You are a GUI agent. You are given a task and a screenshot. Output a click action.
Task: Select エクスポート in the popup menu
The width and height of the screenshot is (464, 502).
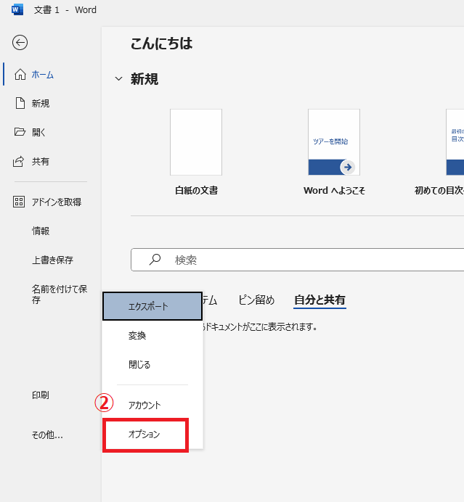(152, 306)
